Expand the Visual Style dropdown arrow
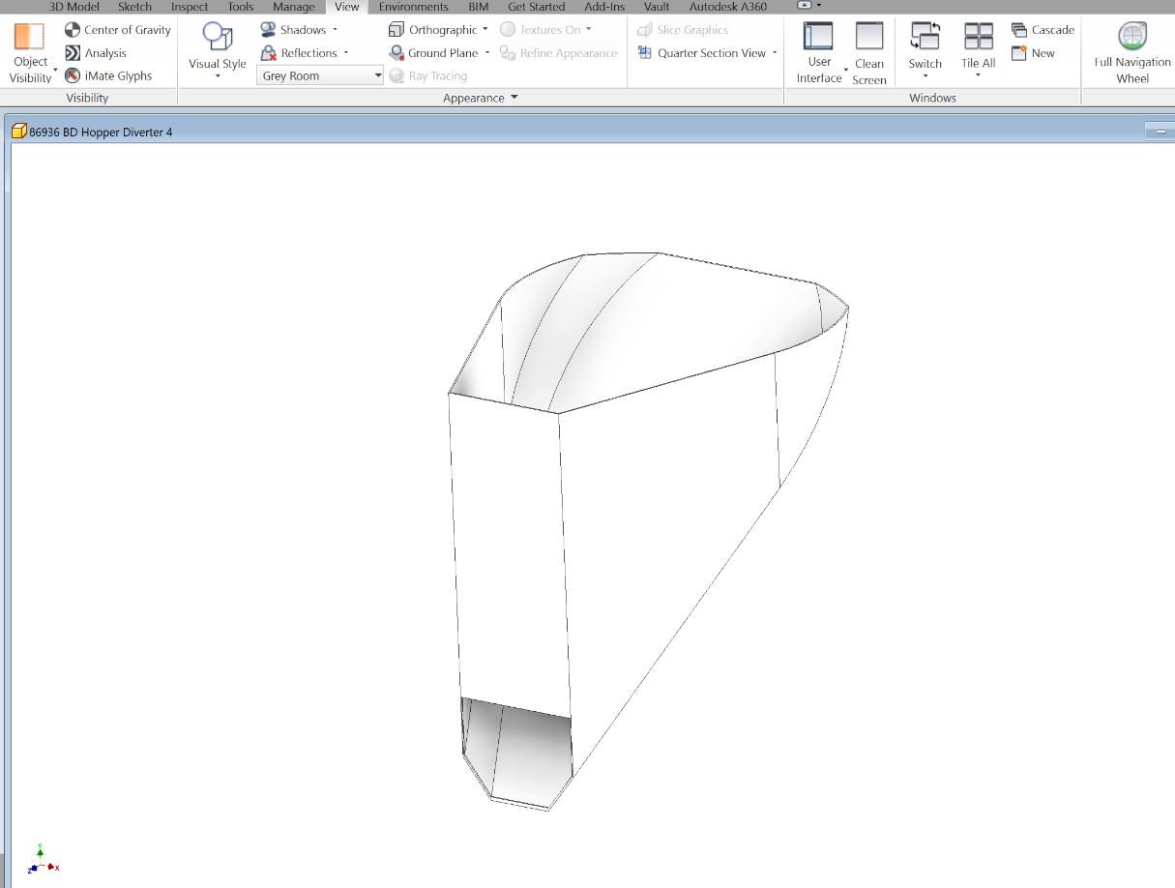Viewport: 1175px width, 888px height. 218,77
